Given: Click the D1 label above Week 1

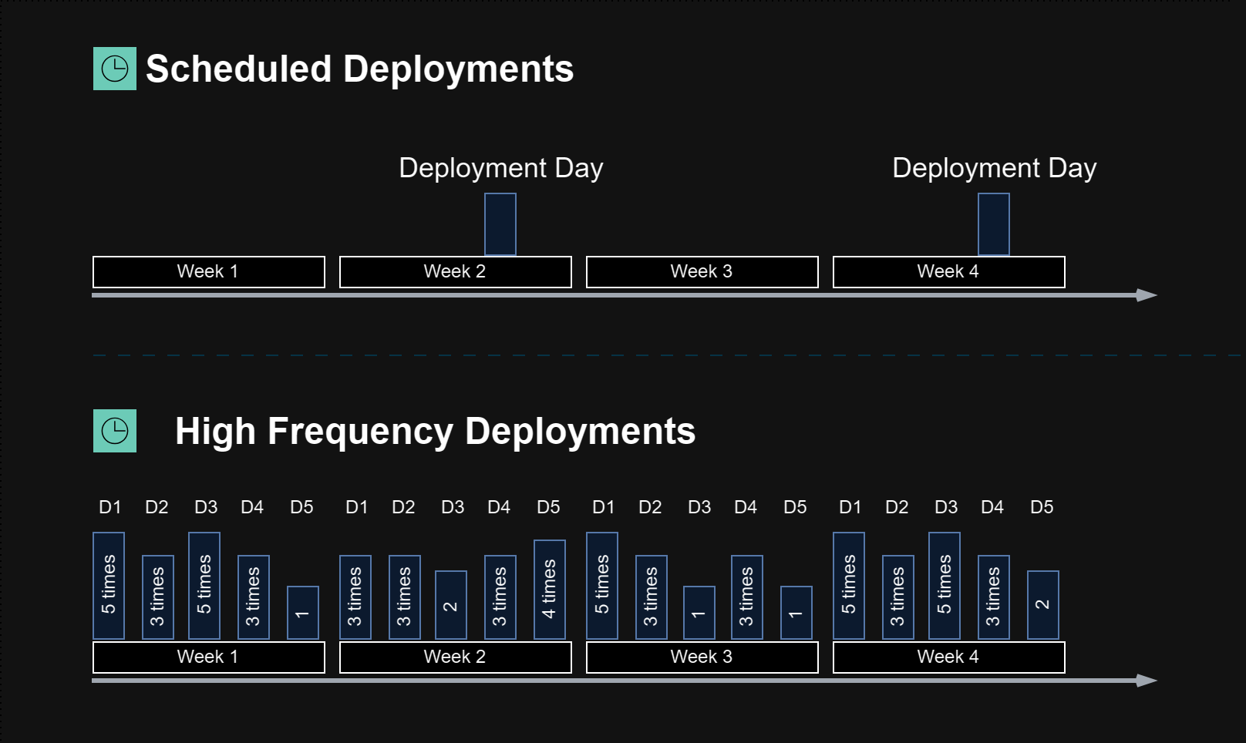Looking at the screenshot, I should pos(110,507).
